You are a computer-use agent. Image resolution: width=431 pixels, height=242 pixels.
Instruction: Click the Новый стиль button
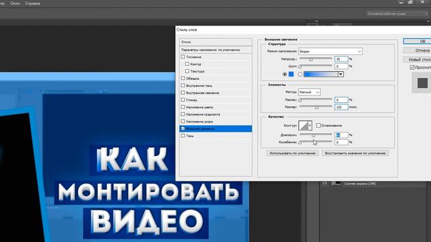point(417,60)
